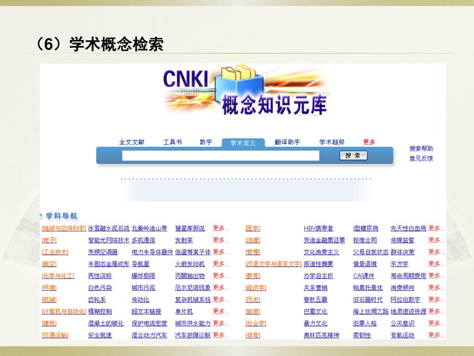Click the 智能光网络技术 concept link
The height and width of the screenshot is (356, 474).
pos(108,241)
